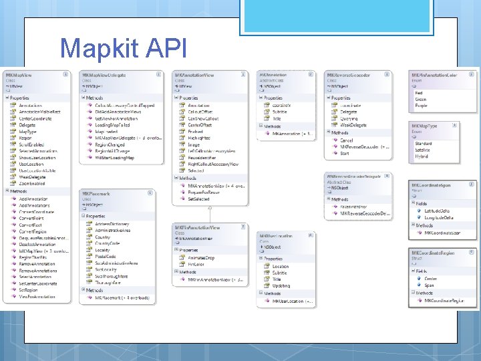Screen dimensions: 481x361
Task: Click the property icon beside Querying in MKReverseGeocoder
Action: click(335, 118)
